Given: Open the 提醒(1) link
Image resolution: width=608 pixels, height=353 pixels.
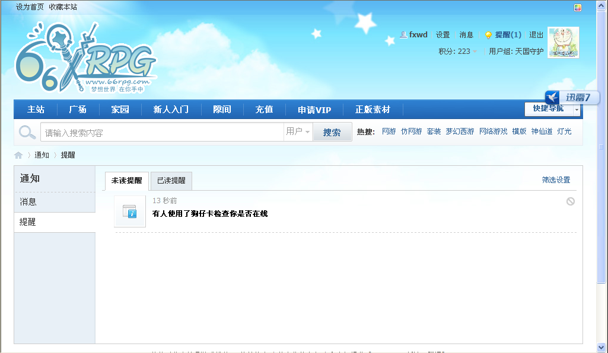Looking at the screenshot, I should click(x=508, y=35).
